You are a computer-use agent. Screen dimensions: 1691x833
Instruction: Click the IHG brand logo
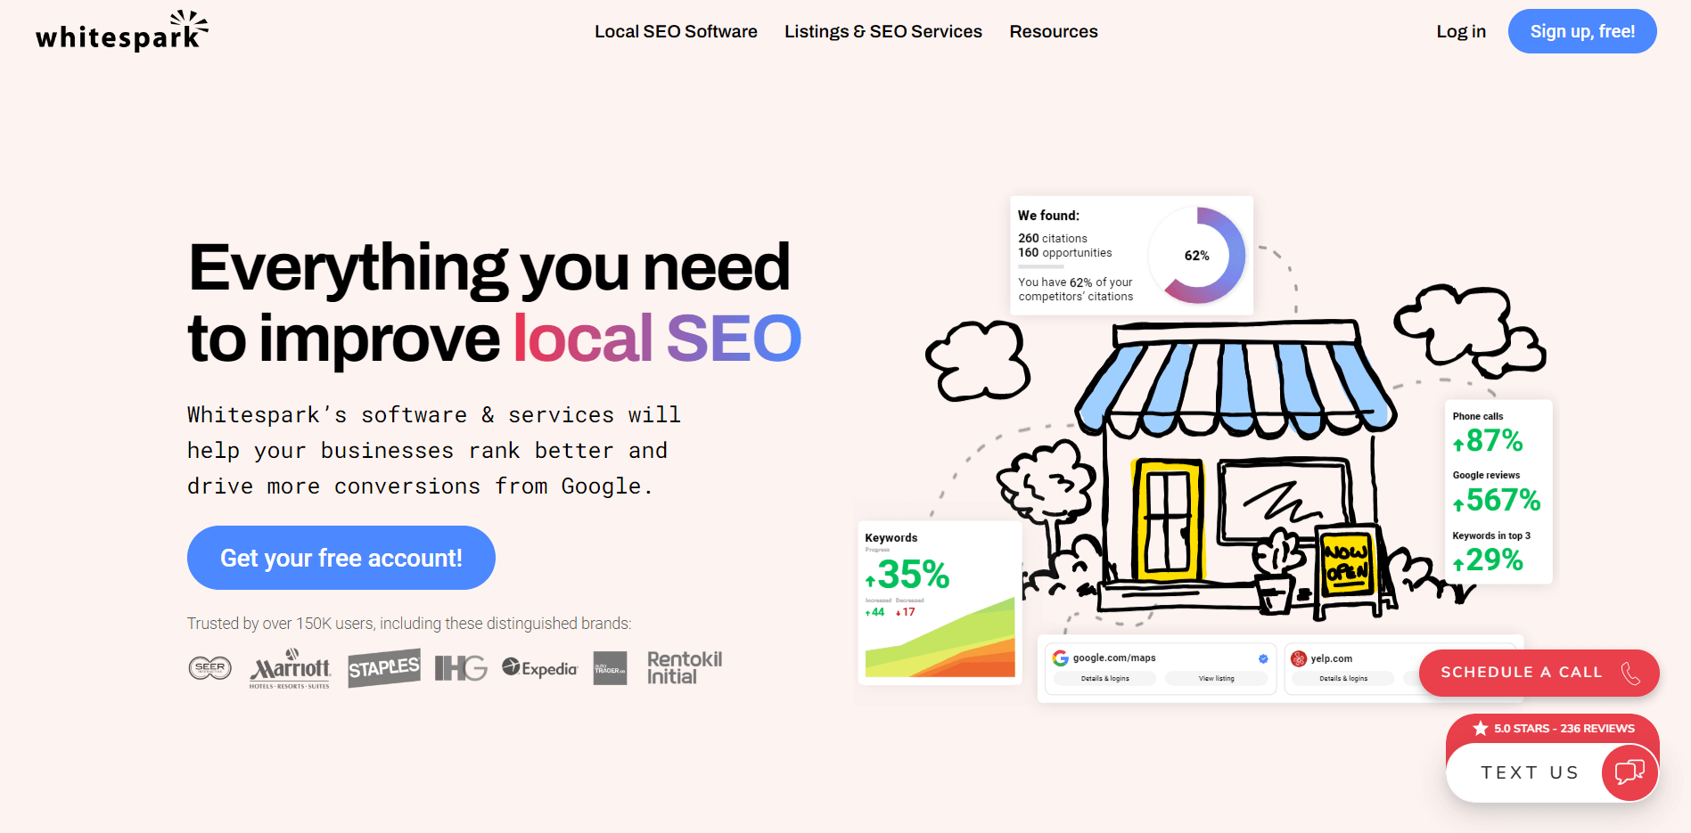pos(459,667)
